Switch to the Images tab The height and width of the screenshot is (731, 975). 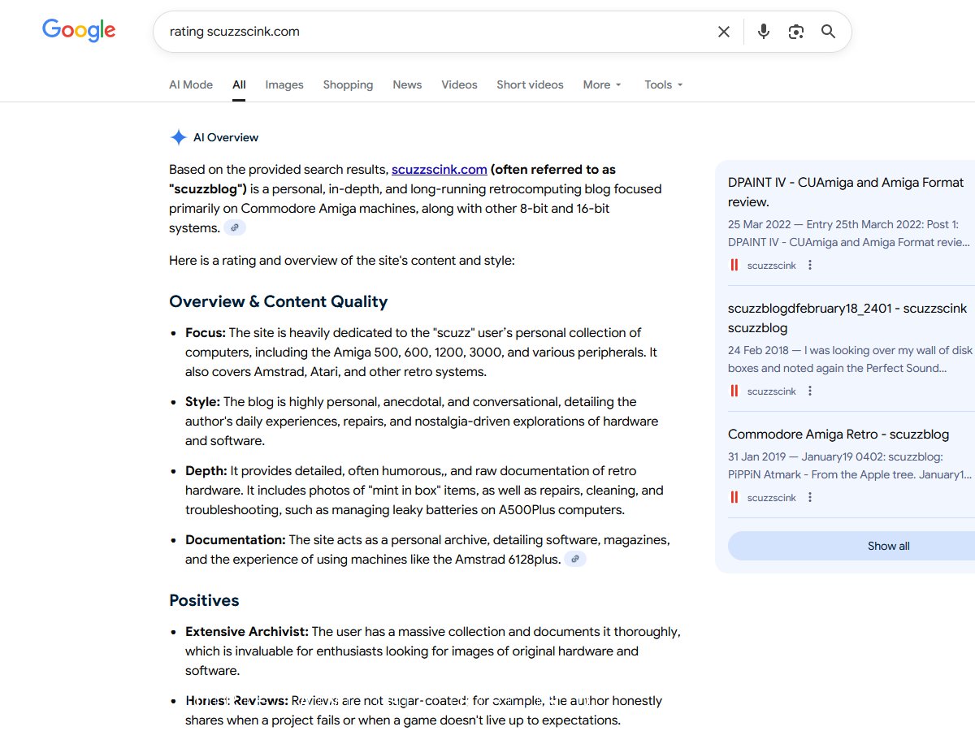click(284, 84)
